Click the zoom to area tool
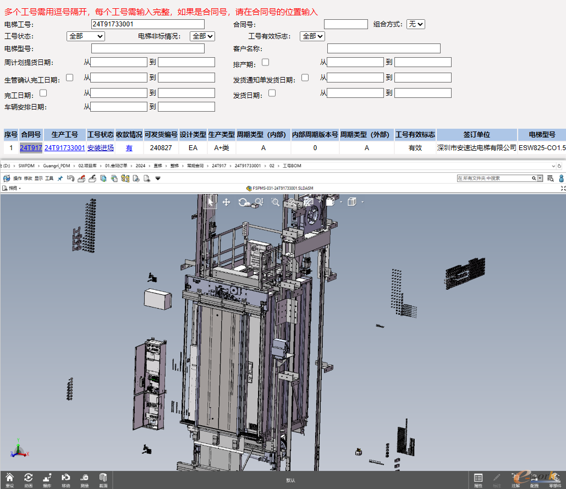566x489 pixels. (275, 202)
